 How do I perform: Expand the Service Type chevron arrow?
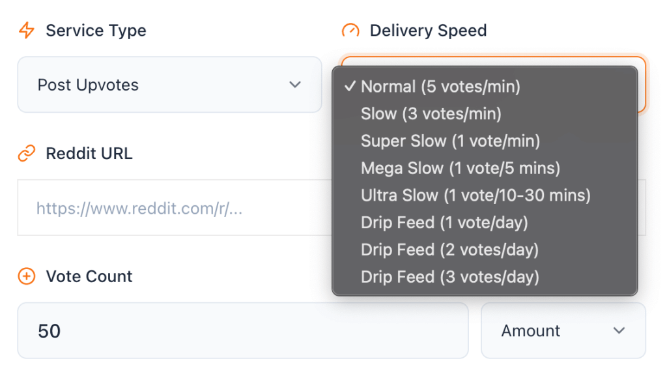point(295,85)
